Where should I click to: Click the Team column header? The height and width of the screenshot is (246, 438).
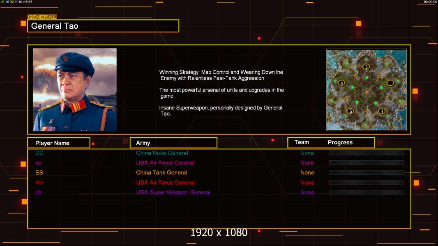(x=302, y=142)
